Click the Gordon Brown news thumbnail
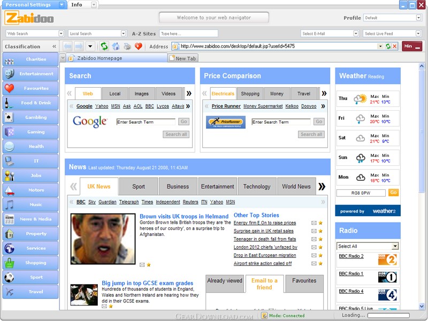This screenshot has height=321, width=428. click(x=103, y=239)
